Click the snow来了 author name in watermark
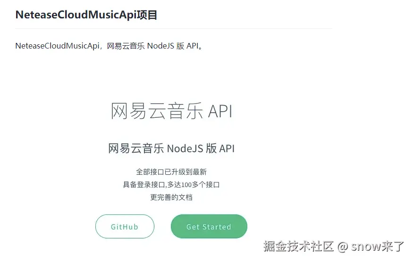 pyautogui.click(x=377, y=246)
